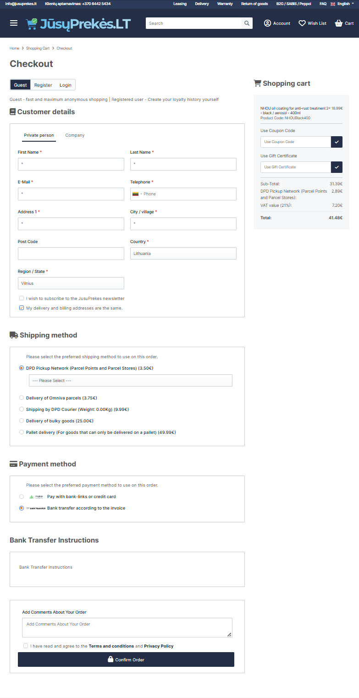
Task: Open the Account user icon
Action: pos(268,23)
